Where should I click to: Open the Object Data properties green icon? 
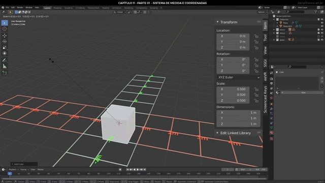pyautogui.click(x=272, y=128)
